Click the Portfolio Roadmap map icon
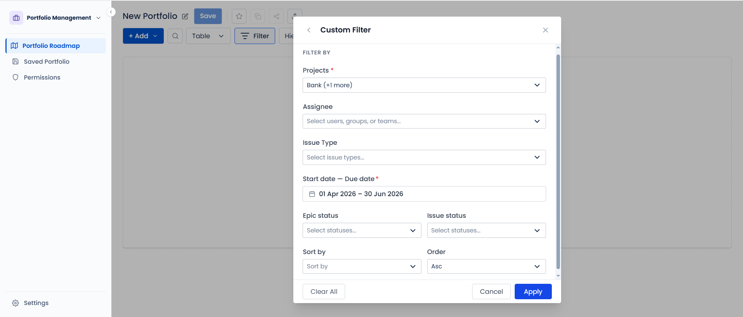 coord(14,46)
